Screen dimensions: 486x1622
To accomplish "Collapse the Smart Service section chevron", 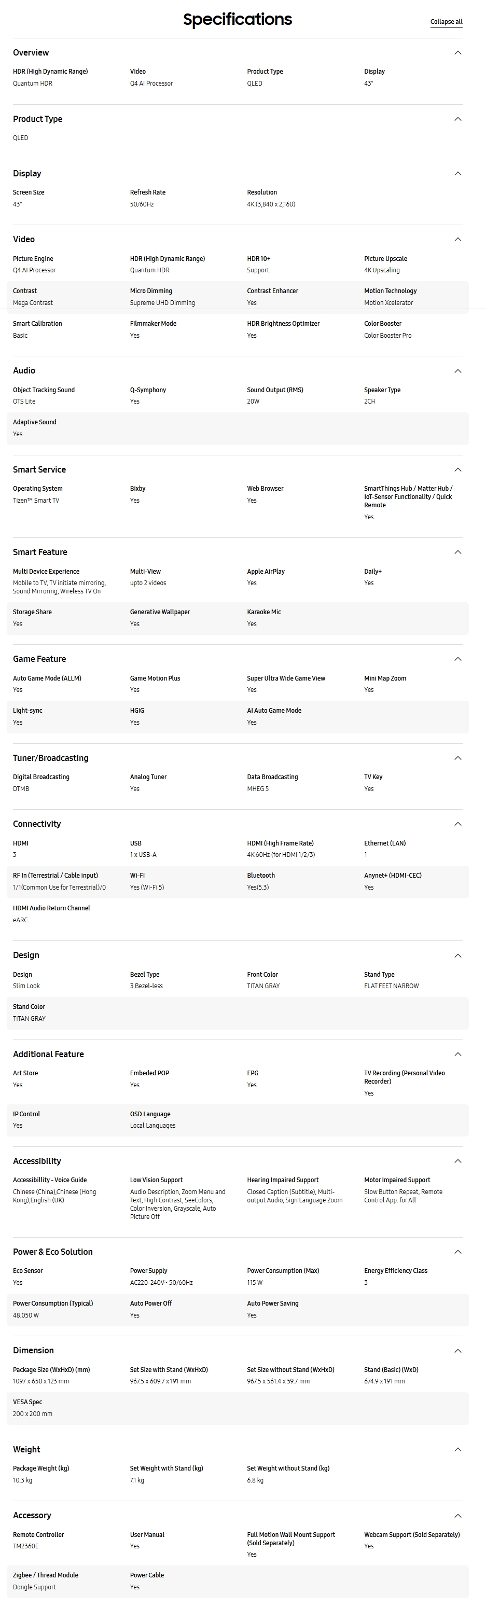I will 457,470.
